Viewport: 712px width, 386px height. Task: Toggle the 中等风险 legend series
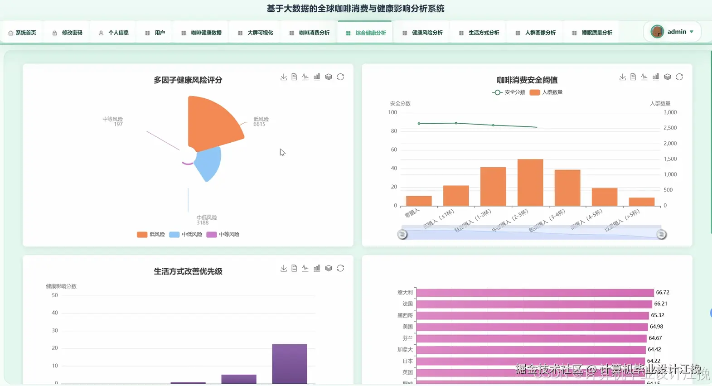pos(223,234)
